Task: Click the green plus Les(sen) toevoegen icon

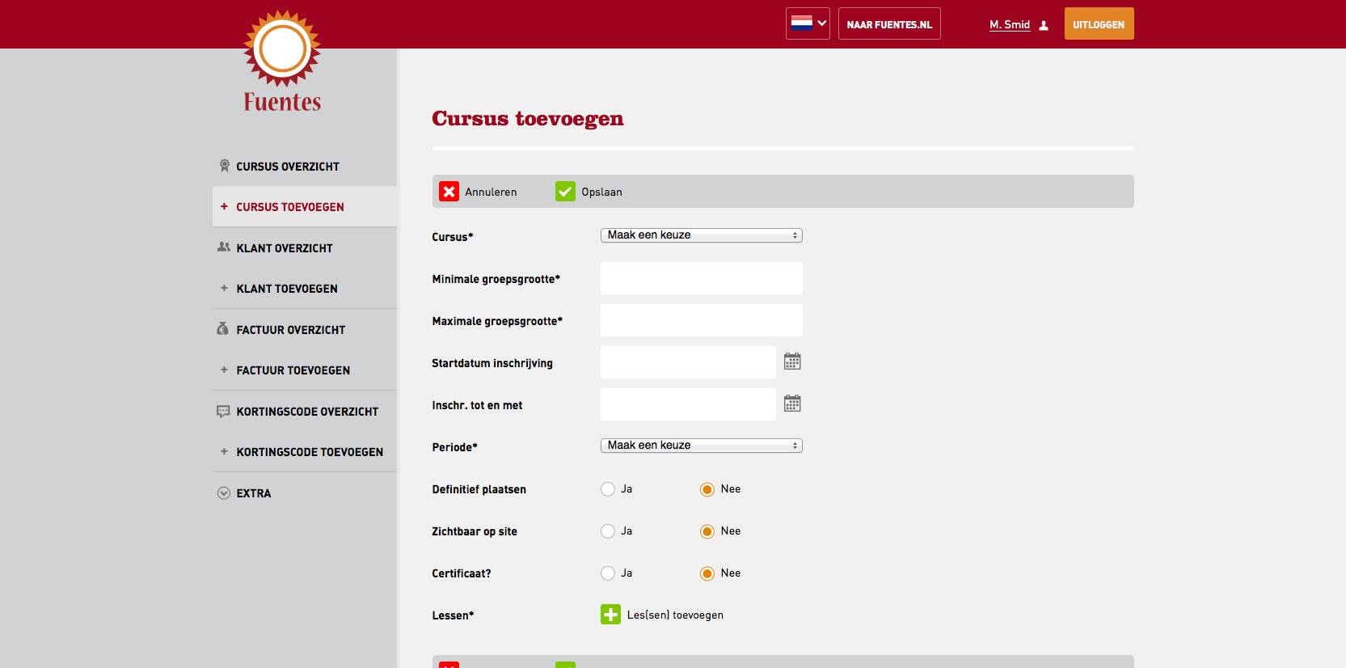Action: [x=610, y=615]
